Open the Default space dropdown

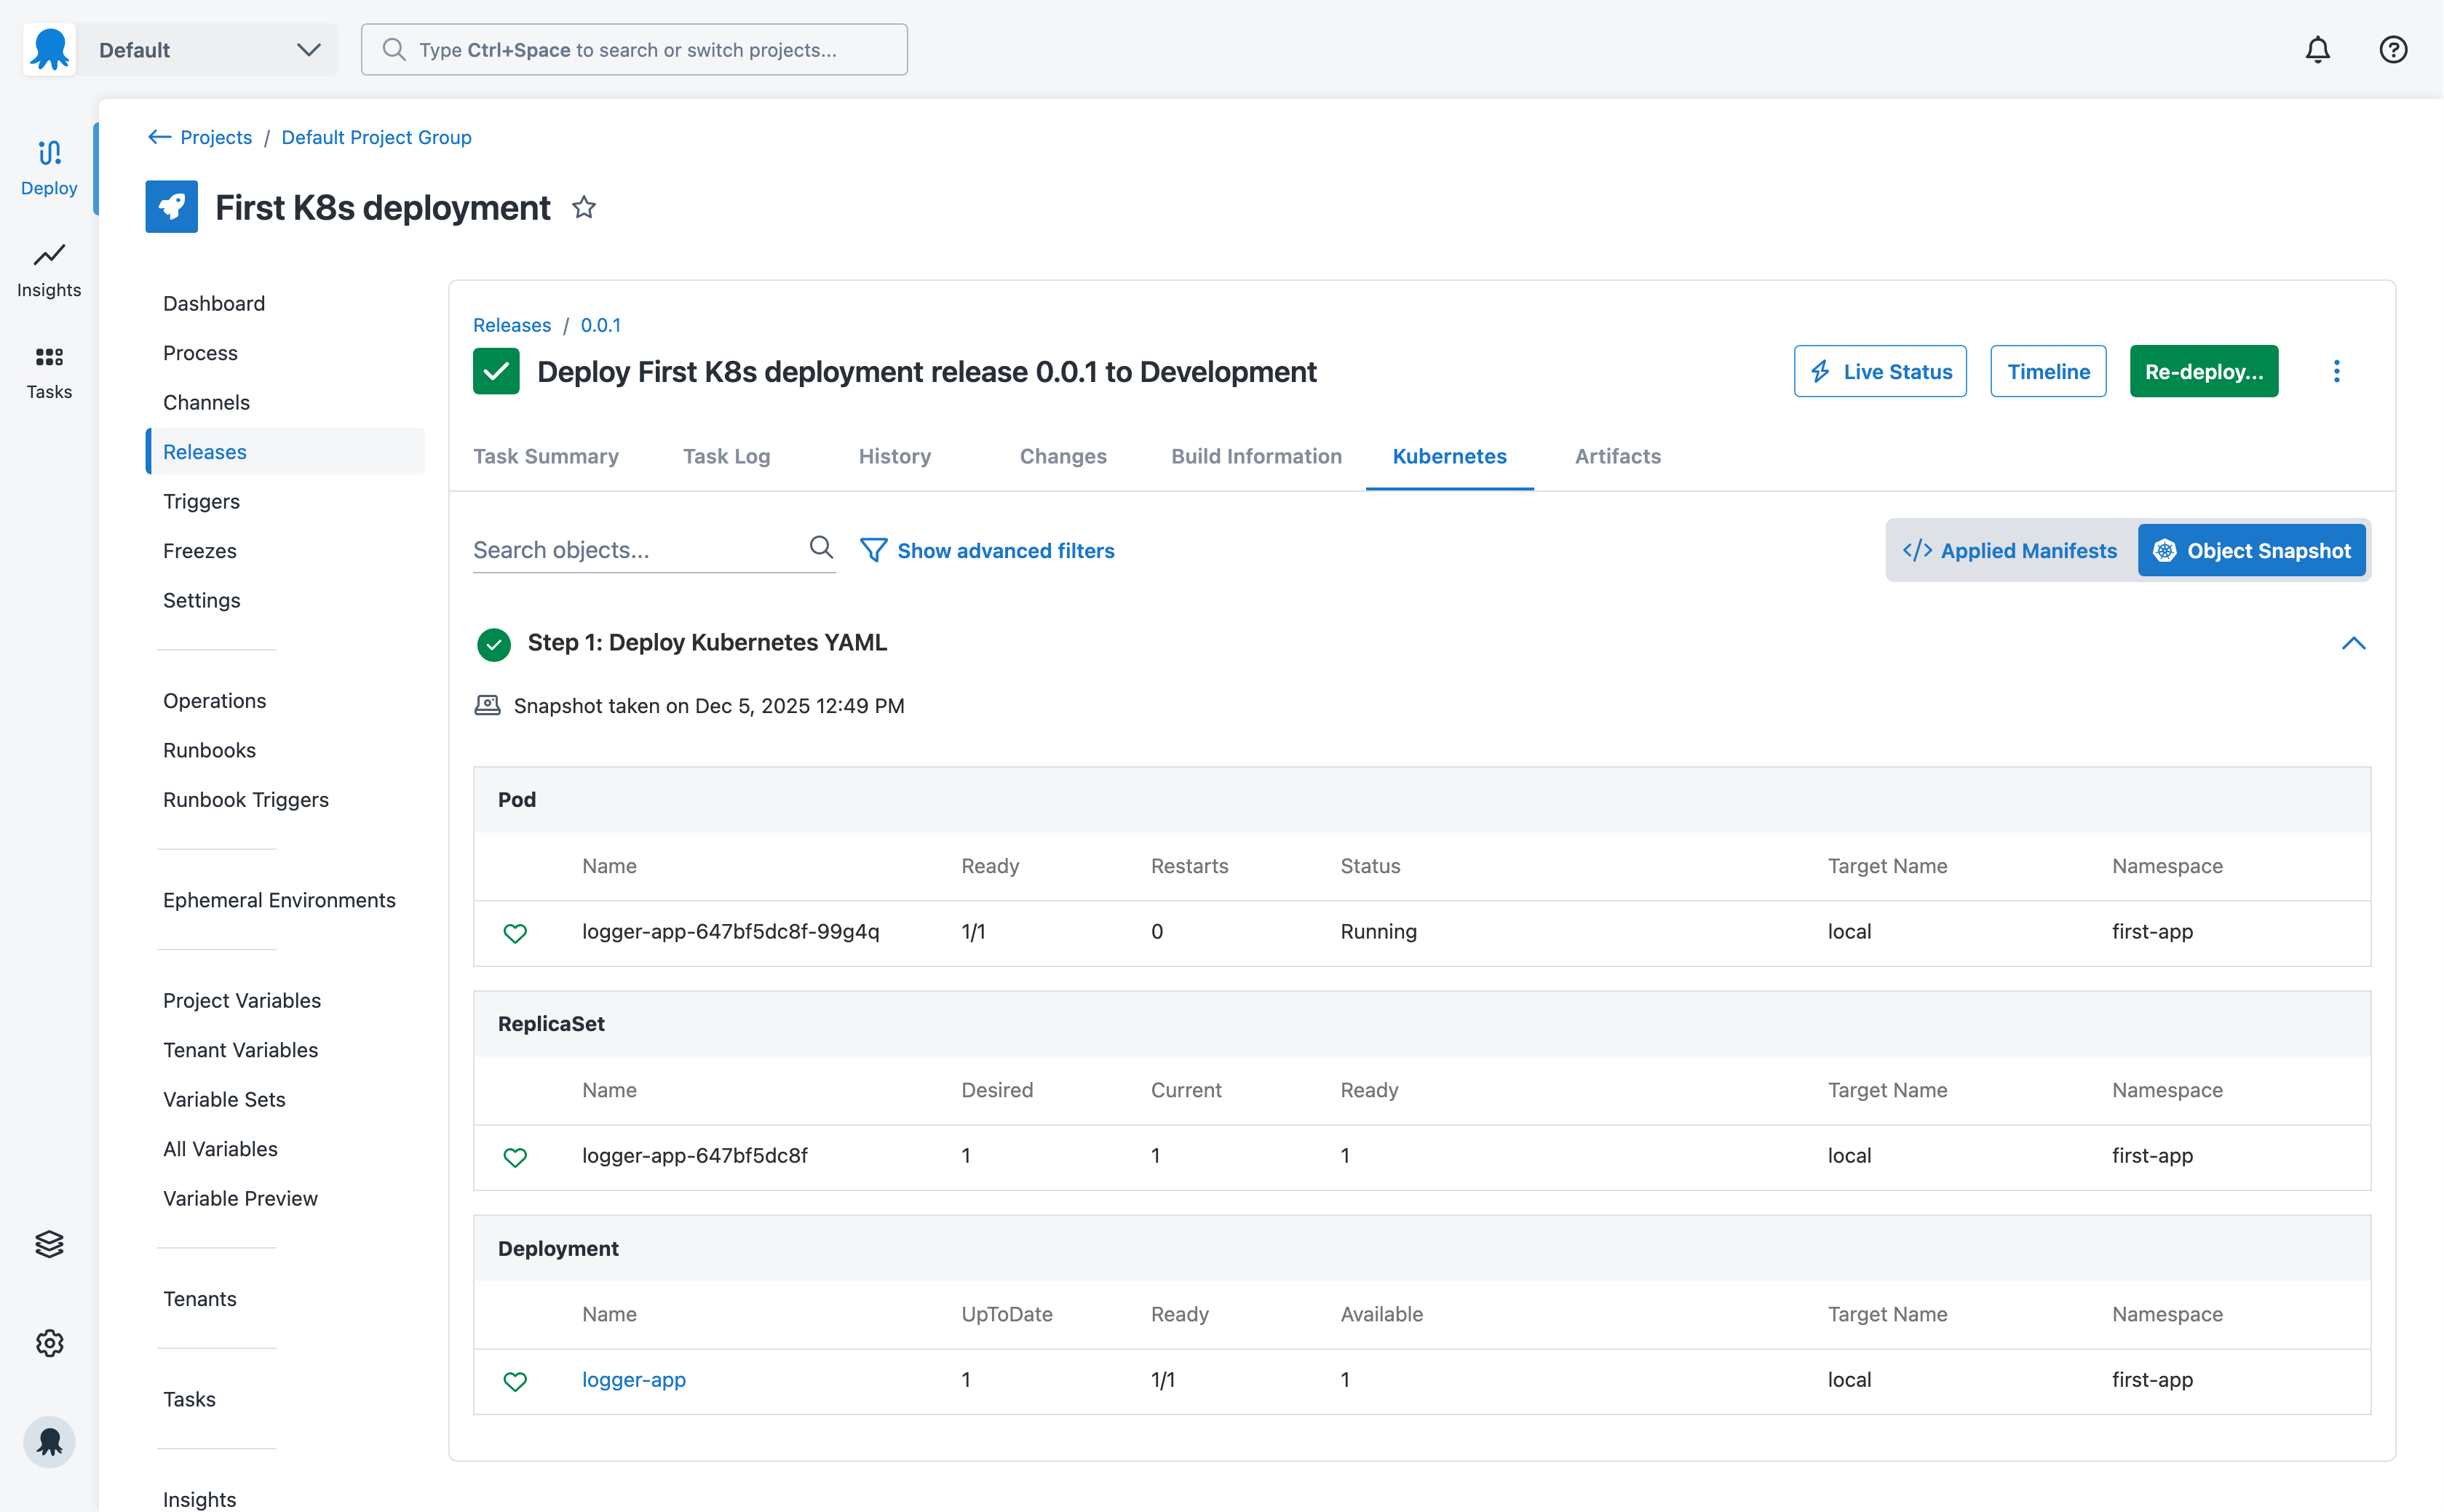tap(207, 49)
